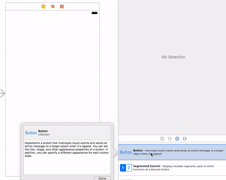226x180 pixels.
Task: Click the blue Button preview in popover
Action: click(x=31, y=133)
